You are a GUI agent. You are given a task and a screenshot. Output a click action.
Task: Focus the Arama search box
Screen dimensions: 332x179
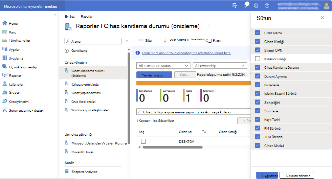(x=93, y=41)
